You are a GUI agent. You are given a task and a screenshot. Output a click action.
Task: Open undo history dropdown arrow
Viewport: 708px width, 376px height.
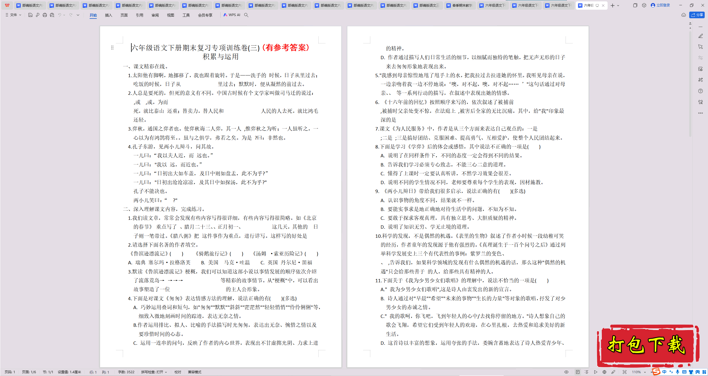[x=64, y=15]
